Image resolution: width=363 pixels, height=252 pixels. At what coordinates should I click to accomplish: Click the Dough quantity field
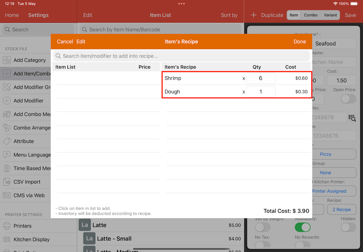point(261,92)
